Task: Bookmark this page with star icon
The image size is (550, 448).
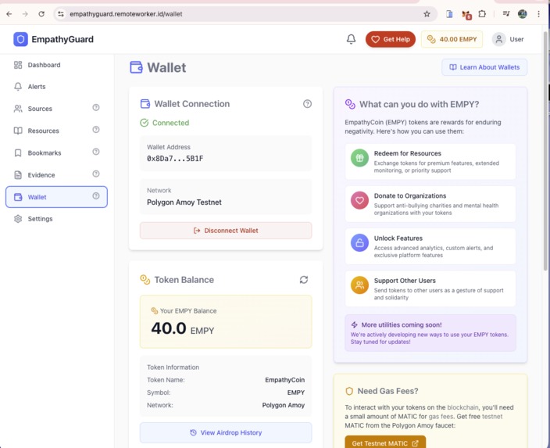Action: (427, 14)
